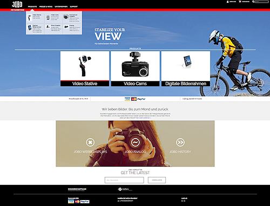Click the shopping cart icon
The image size is (270, 206).
[240, 2]
